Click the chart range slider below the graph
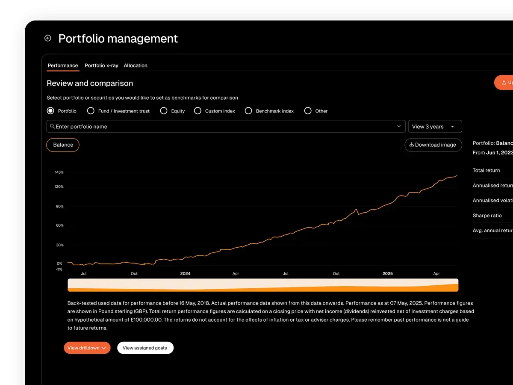The height and width of the screenshot is (385, 513). [x=263, y=285]
